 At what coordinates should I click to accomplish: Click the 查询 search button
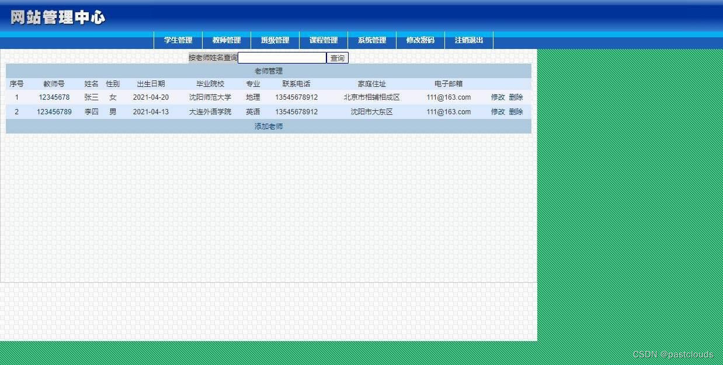(338, 58)
